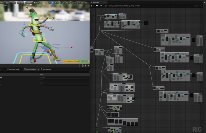The height and width of the screenshot is (133, 206).
Task: Open the Show flags menu
Action: pos(13,3)
